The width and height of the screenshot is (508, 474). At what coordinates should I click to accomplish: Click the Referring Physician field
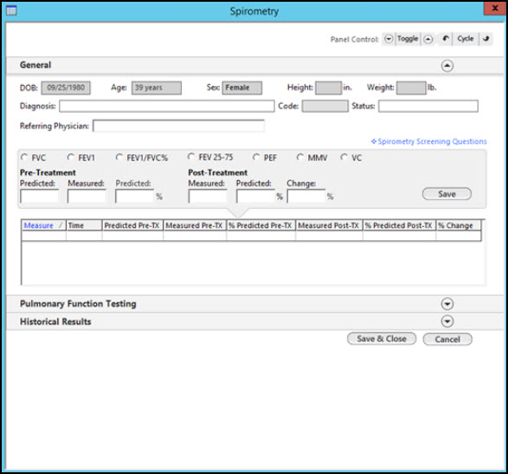point(178,126)
